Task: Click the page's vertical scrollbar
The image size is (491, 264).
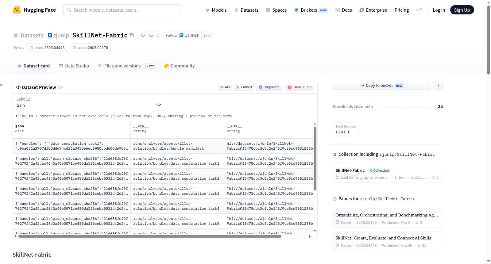Action: [x=489, y=40]
